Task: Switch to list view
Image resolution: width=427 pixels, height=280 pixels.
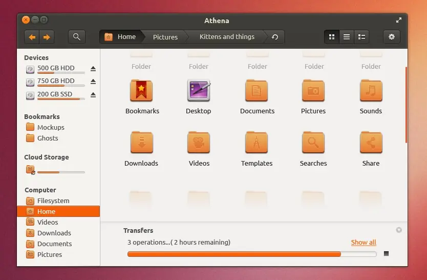Action: click(347, 37)
